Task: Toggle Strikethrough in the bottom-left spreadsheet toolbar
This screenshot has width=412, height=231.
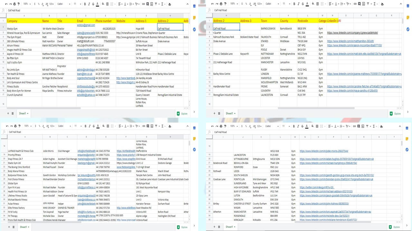Action: [93, 126]
